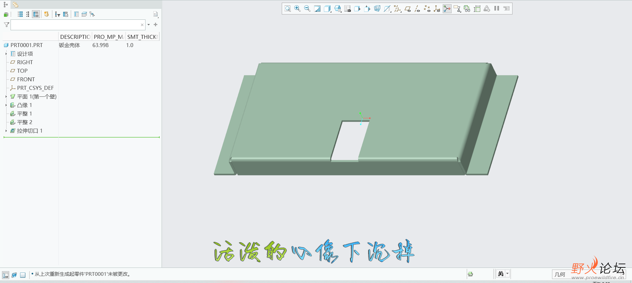The height and width of the screenshot is (283, 632).
Task: Toggle datum point display
Action: pos(427,9)
